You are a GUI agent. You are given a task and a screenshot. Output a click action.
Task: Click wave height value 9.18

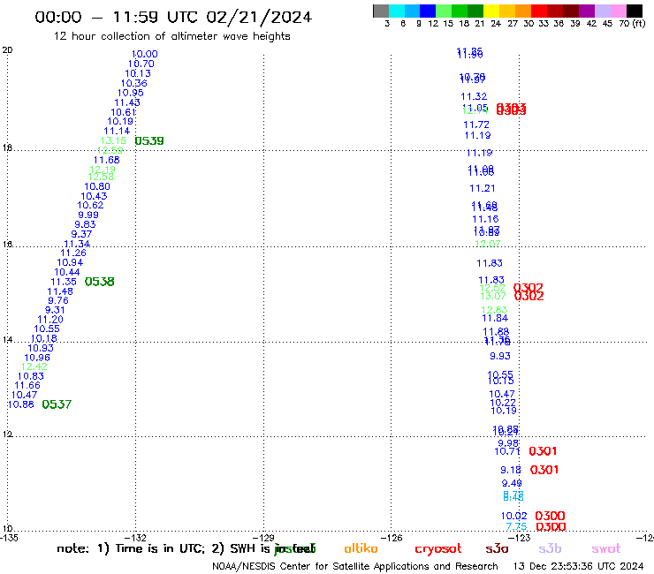click(x=511, y=470)
